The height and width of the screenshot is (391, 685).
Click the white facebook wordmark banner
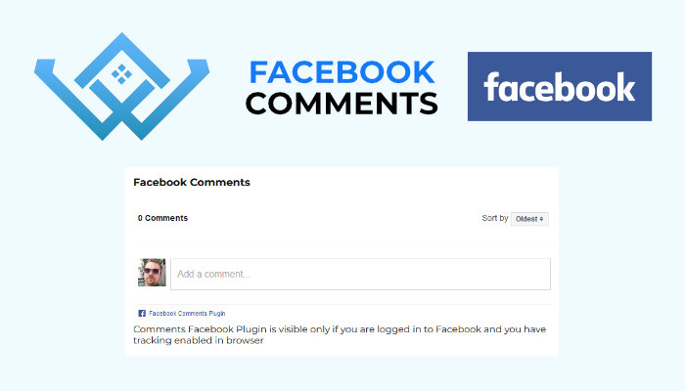pyautogui.click(x=560, y=86)
